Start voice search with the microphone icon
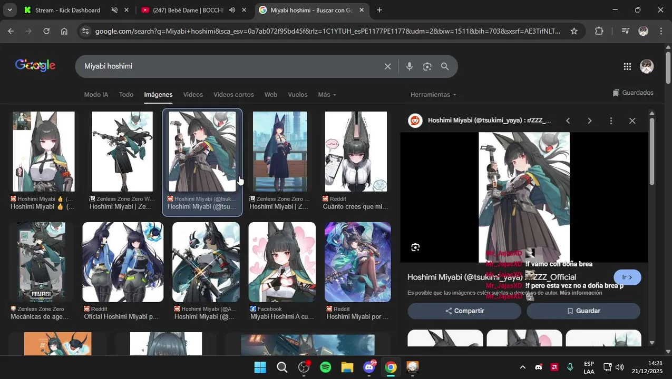The height and width of the screenshot is (379, 672). (410, 66)
